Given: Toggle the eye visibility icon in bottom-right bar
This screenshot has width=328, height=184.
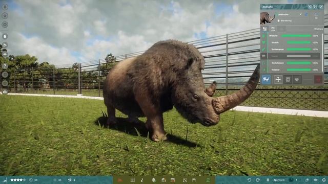Looking at the screenshot, I should pos(316,180).
